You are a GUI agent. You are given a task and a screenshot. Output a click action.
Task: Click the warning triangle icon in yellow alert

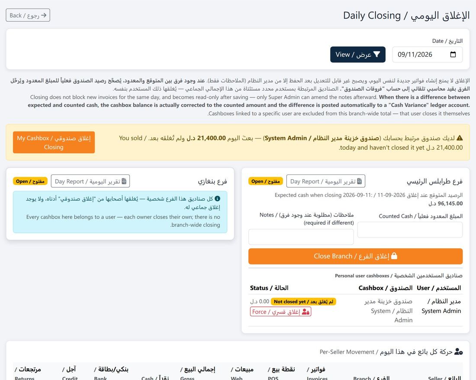[x=460, y=138]
